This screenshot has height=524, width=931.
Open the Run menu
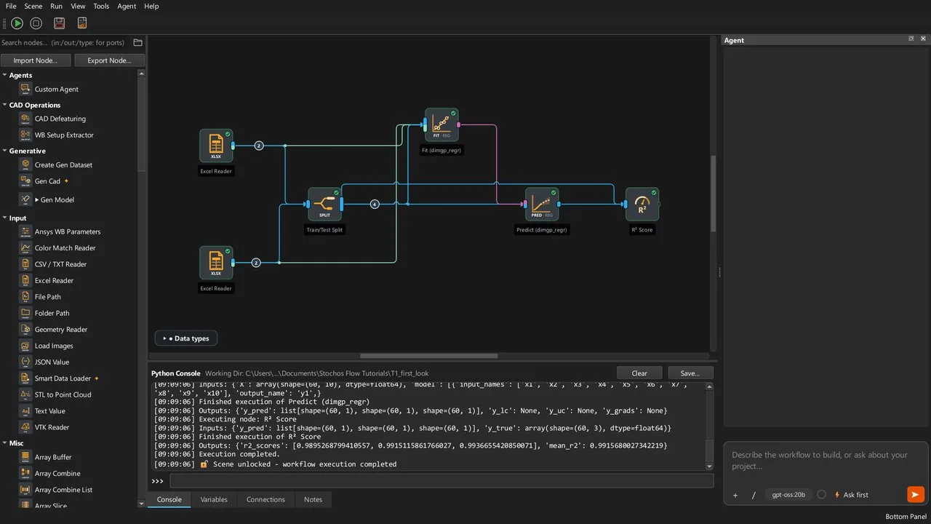click(x=56, y=6)
